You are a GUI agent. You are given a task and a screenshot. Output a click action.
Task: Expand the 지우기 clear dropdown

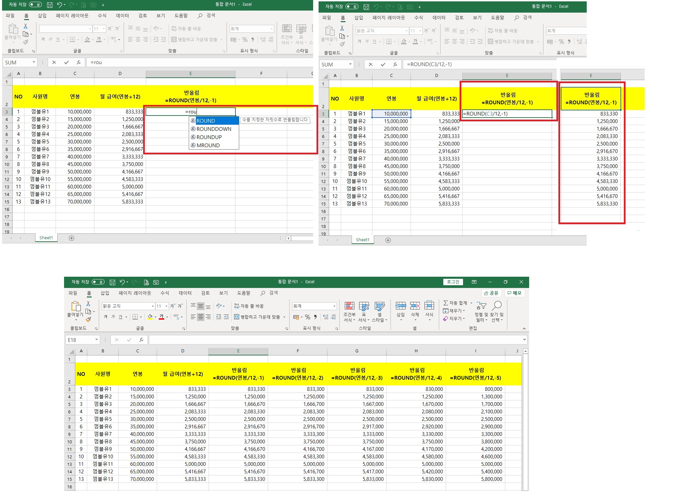[464, 319]
